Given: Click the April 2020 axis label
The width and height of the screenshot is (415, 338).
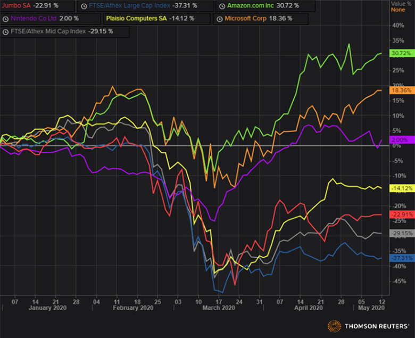Looking at the screenshot, I should (x=309, y=308).
